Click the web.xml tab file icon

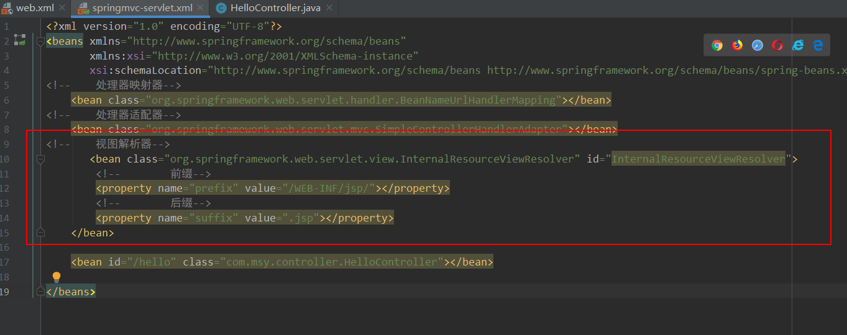tap(7, 8)
